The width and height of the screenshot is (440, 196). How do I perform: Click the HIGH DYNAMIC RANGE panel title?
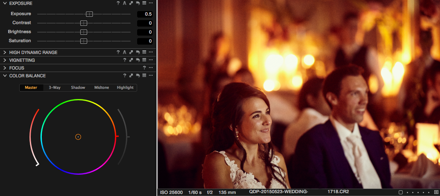point(34,52)
